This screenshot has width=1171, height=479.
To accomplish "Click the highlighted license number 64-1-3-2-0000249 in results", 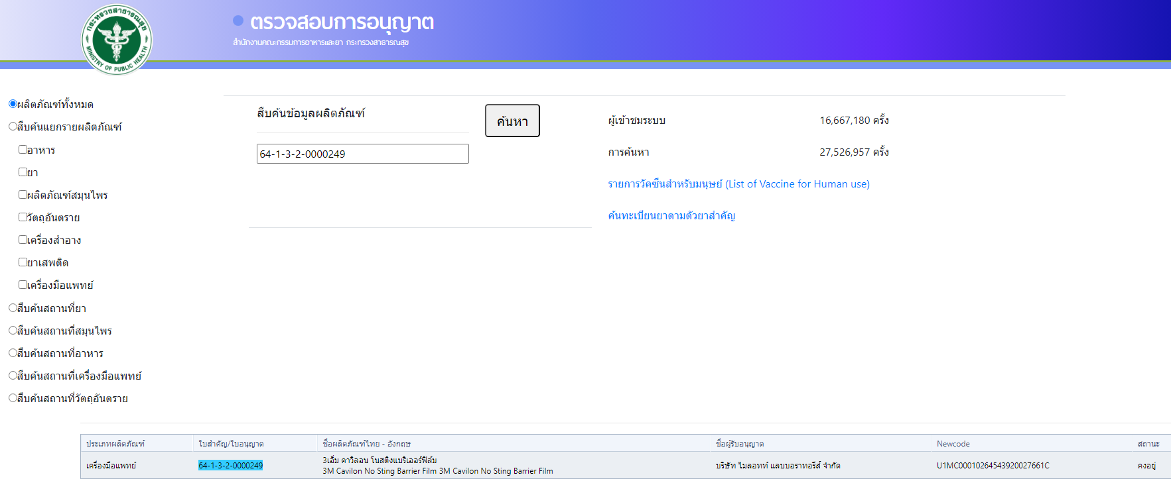I will [230, 466].
